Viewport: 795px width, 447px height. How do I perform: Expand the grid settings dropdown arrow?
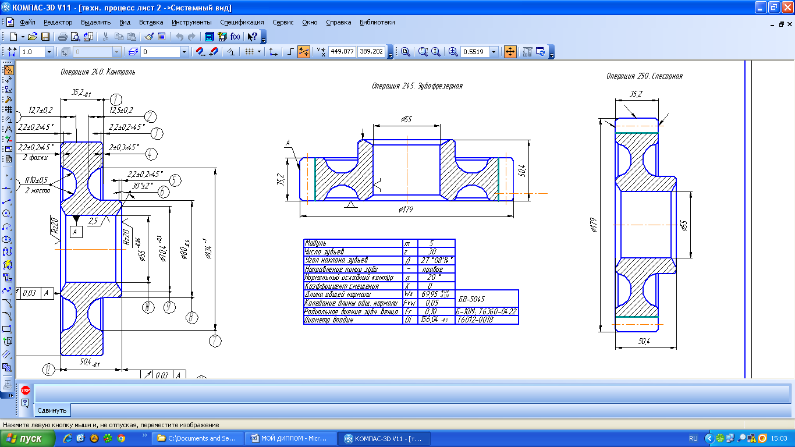258,52
